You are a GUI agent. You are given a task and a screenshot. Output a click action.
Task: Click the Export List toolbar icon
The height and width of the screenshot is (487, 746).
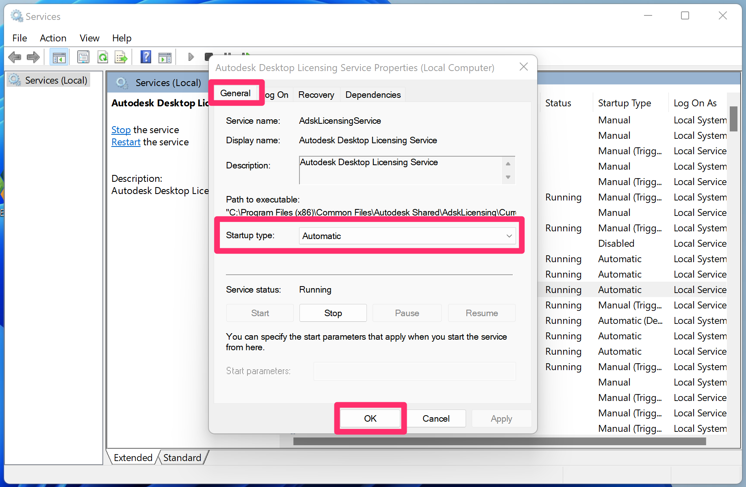pos(121,57)
